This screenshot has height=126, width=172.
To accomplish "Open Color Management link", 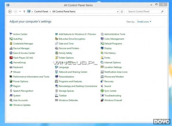I will pos(114,39).
